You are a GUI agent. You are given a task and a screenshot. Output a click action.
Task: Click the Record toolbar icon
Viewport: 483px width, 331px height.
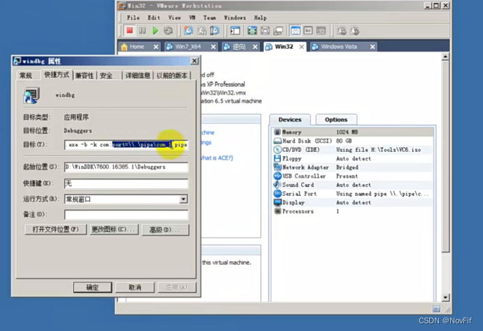(342, 31)
